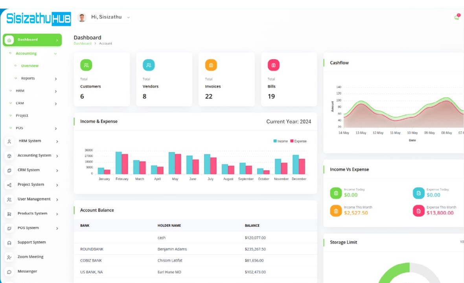This screenshot has width=464, height=283.
Task: Click the pink Total Bills icon
Action: click(x=273, y=65)
